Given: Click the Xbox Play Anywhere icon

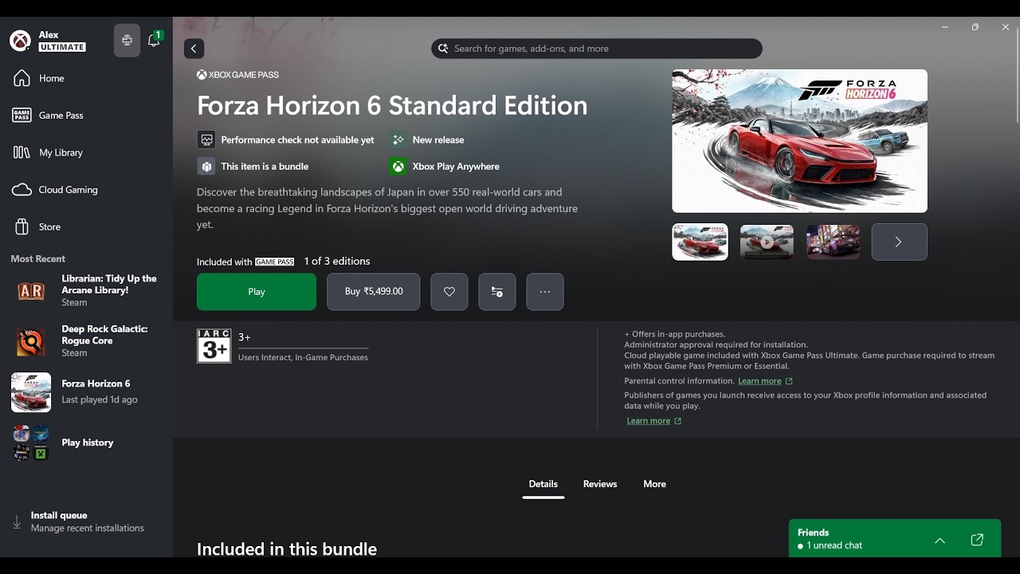Looking at the screenshot, I should coord(398,167).
